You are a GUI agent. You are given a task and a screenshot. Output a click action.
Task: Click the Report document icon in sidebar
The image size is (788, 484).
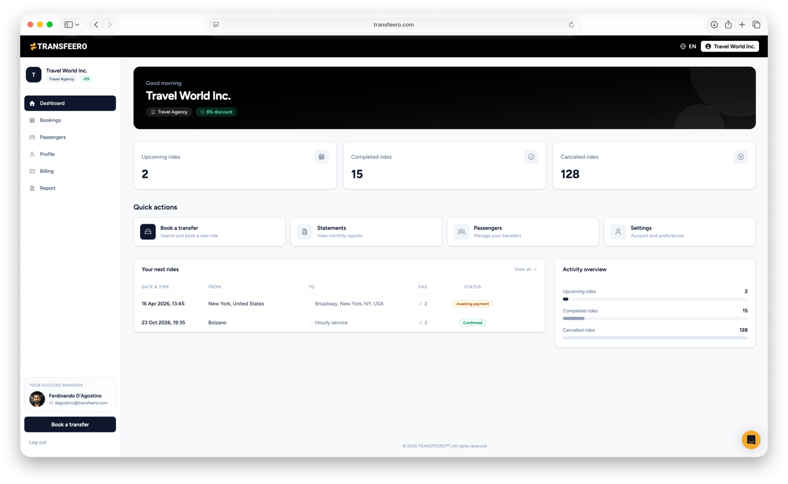32,188
